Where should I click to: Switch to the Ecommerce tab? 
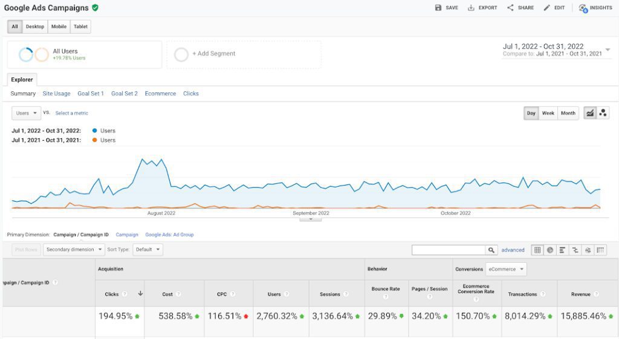160,94
